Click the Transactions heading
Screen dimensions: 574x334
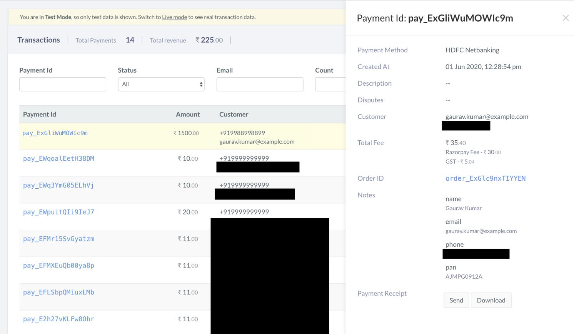38,40
